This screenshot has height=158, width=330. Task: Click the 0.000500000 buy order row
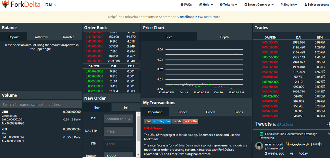pyautogui.click(x=111, y=81)
